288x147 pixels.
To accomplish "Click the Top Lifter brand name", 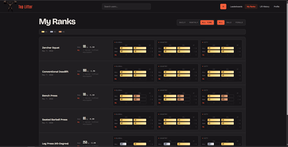I will tap(25, 7).
